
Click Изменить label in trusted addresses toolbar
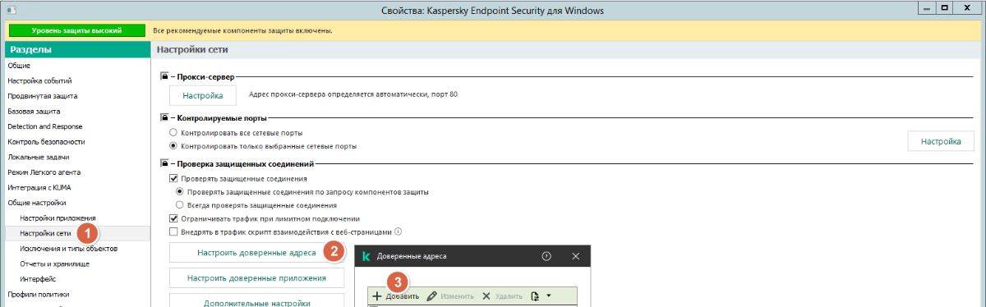(458, 296)
